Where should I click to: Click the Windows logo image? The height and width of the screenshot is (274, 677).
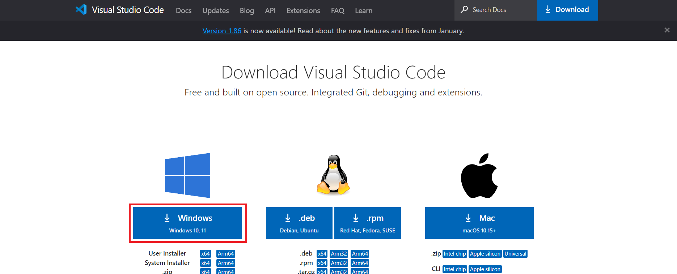point(187,175)
